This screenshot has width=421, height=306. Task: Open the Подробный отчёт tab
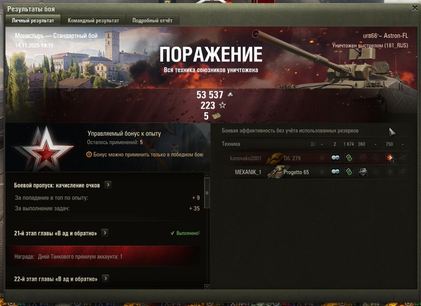[152, 20]
